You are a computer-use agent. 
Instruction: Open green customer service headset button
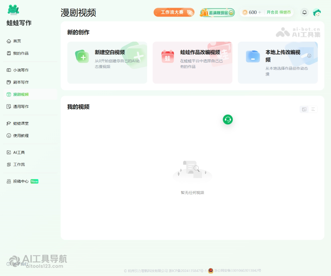(228, 120)
